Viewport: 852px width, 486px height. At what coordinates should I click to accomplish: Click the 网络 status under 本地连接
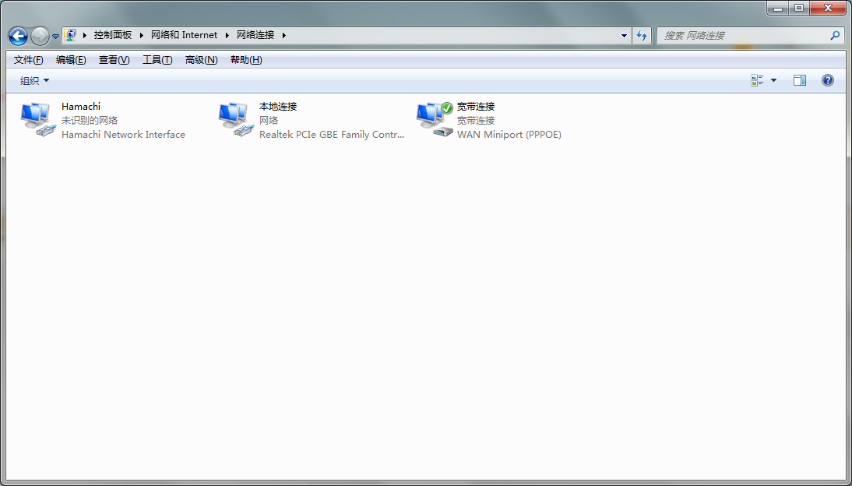(x=269, y=120)
